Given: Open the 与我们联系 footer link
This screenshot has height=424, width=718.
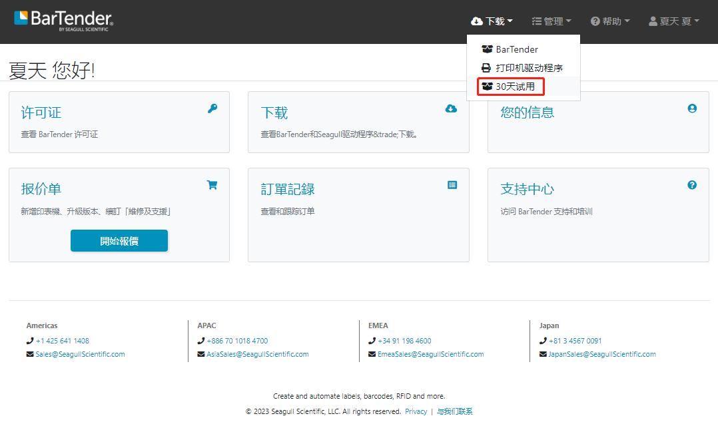Looking at the screenshot, I should coord(455,411).
